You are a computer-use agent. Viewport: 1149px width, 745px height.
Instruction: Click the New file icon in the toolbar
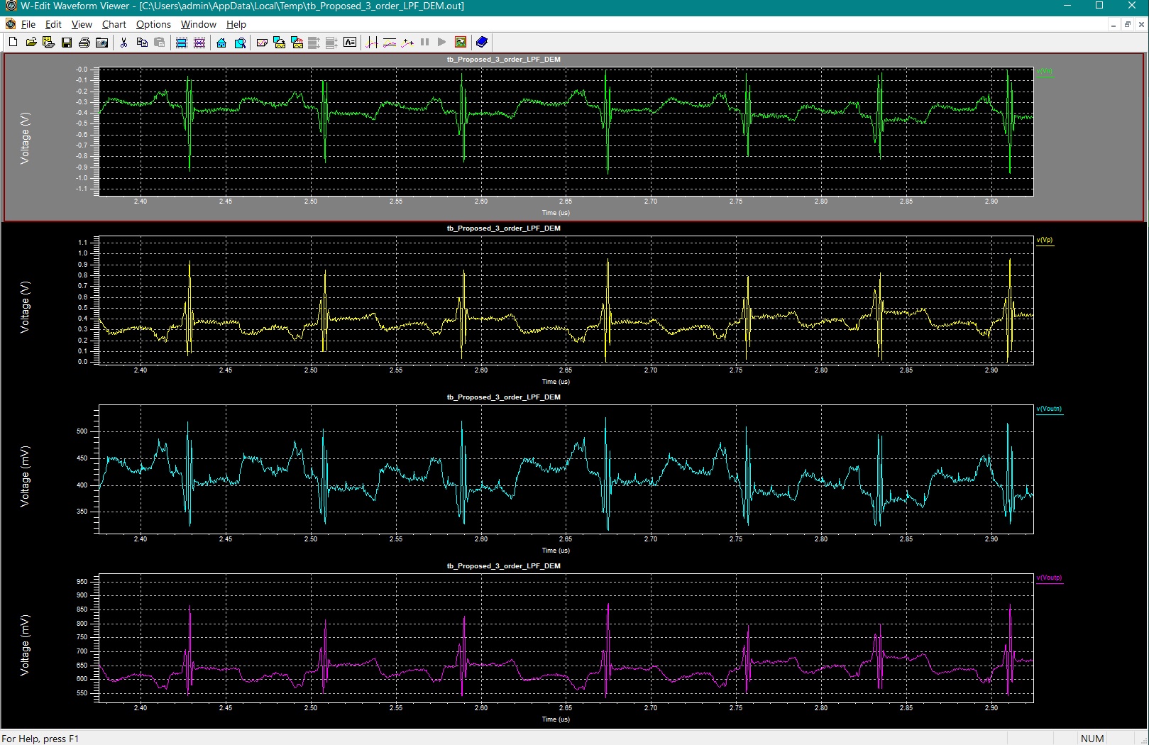[x=13, y=43]
